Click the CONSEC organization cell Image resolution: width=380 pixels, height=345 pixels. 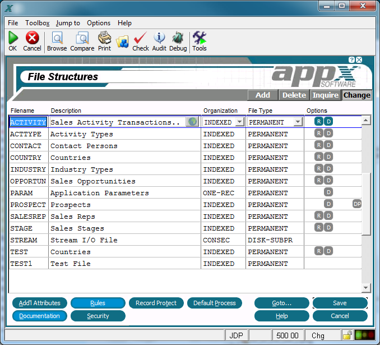pyautogui.click(x=223, y=240)
